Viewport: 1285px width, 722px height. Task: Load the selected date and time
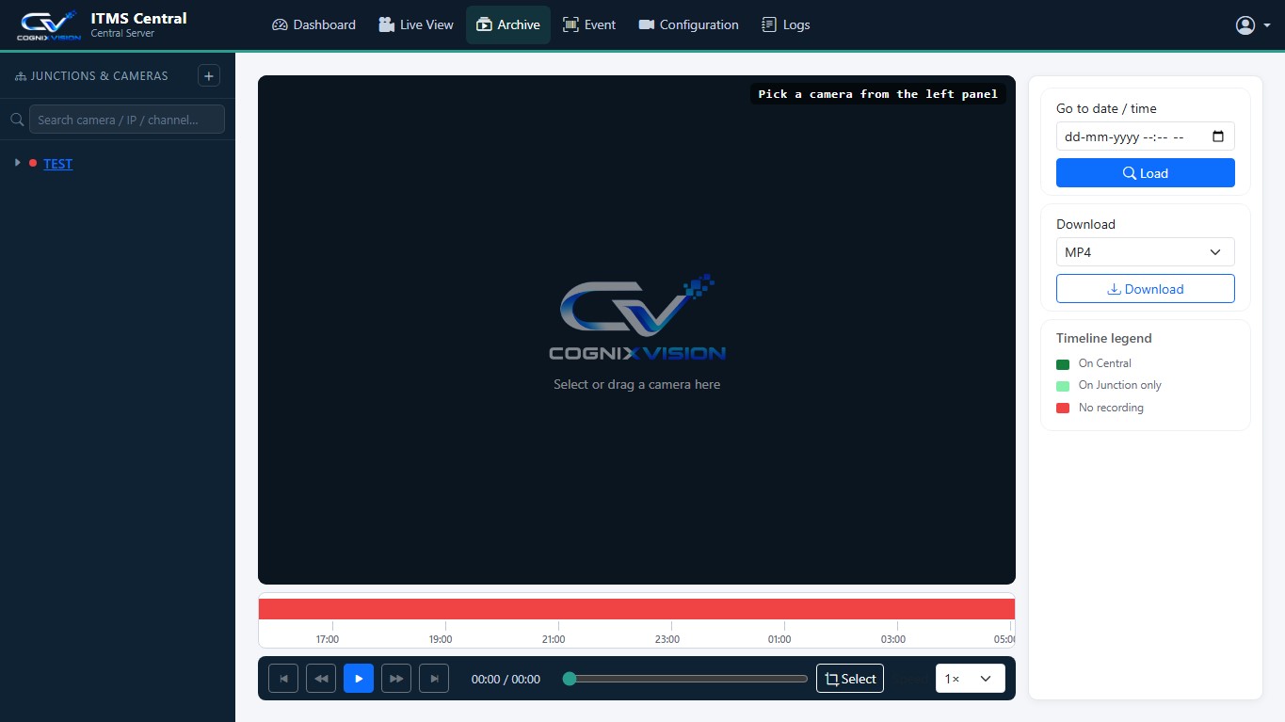(1146, 173)
